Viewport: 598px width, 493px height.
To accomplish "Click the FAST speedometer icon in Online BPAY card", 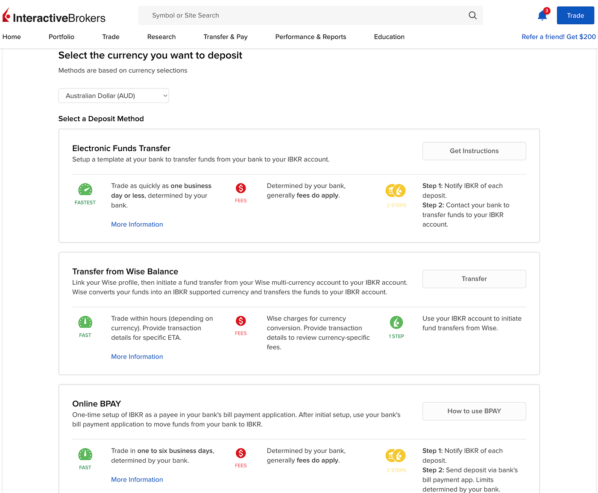I will (x=85, y=455).
